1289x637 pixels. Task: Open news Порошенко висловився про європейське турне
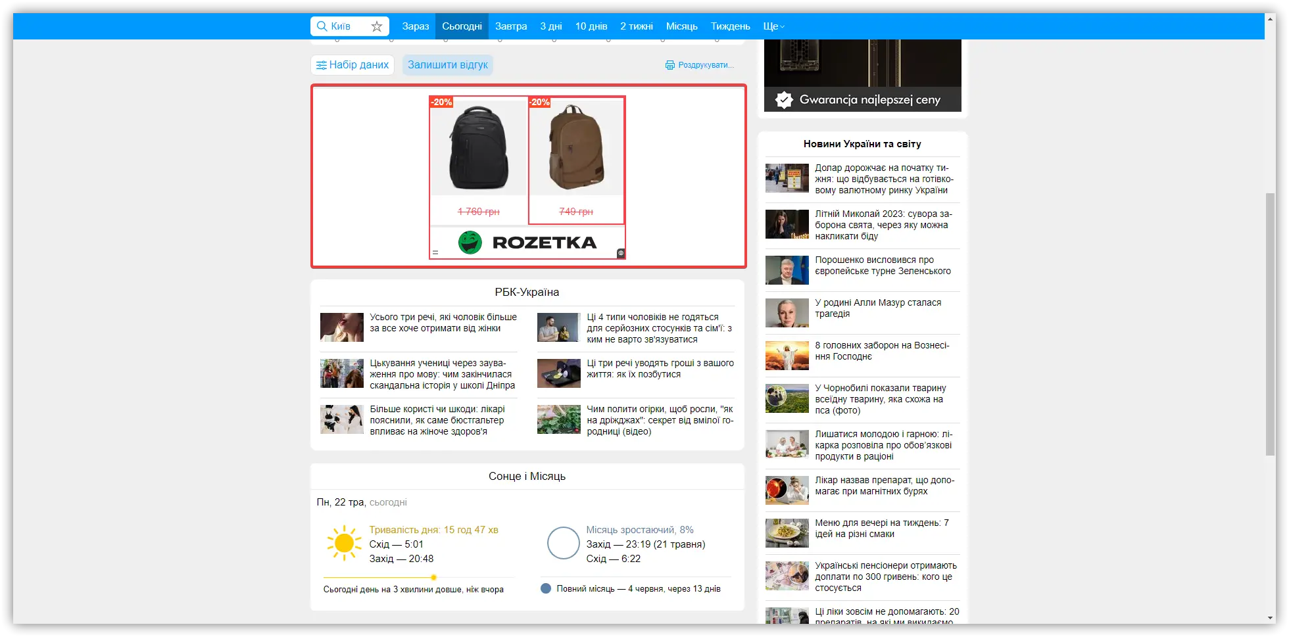[883, 266]
